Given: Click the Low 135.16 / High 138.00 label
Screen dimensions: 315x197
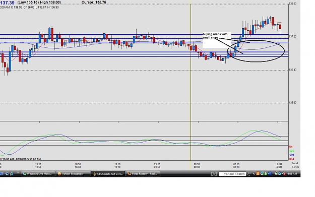Looking at the screenshot, I should [39, 3].
